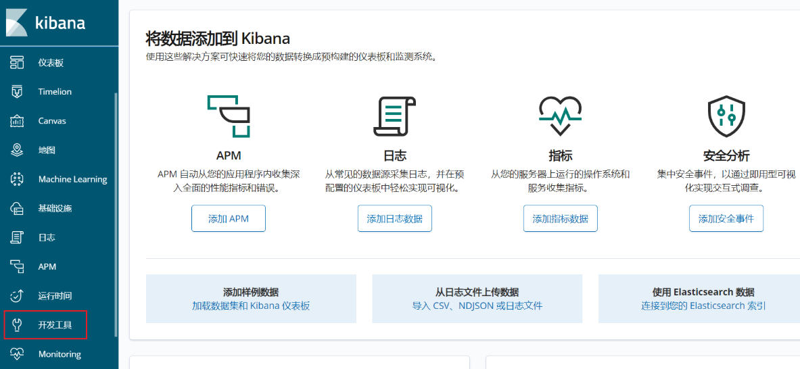Select the 运行时间 uptime icon
Image resolution: width=800 pixels, height=369 pixels.
point(18,295)
